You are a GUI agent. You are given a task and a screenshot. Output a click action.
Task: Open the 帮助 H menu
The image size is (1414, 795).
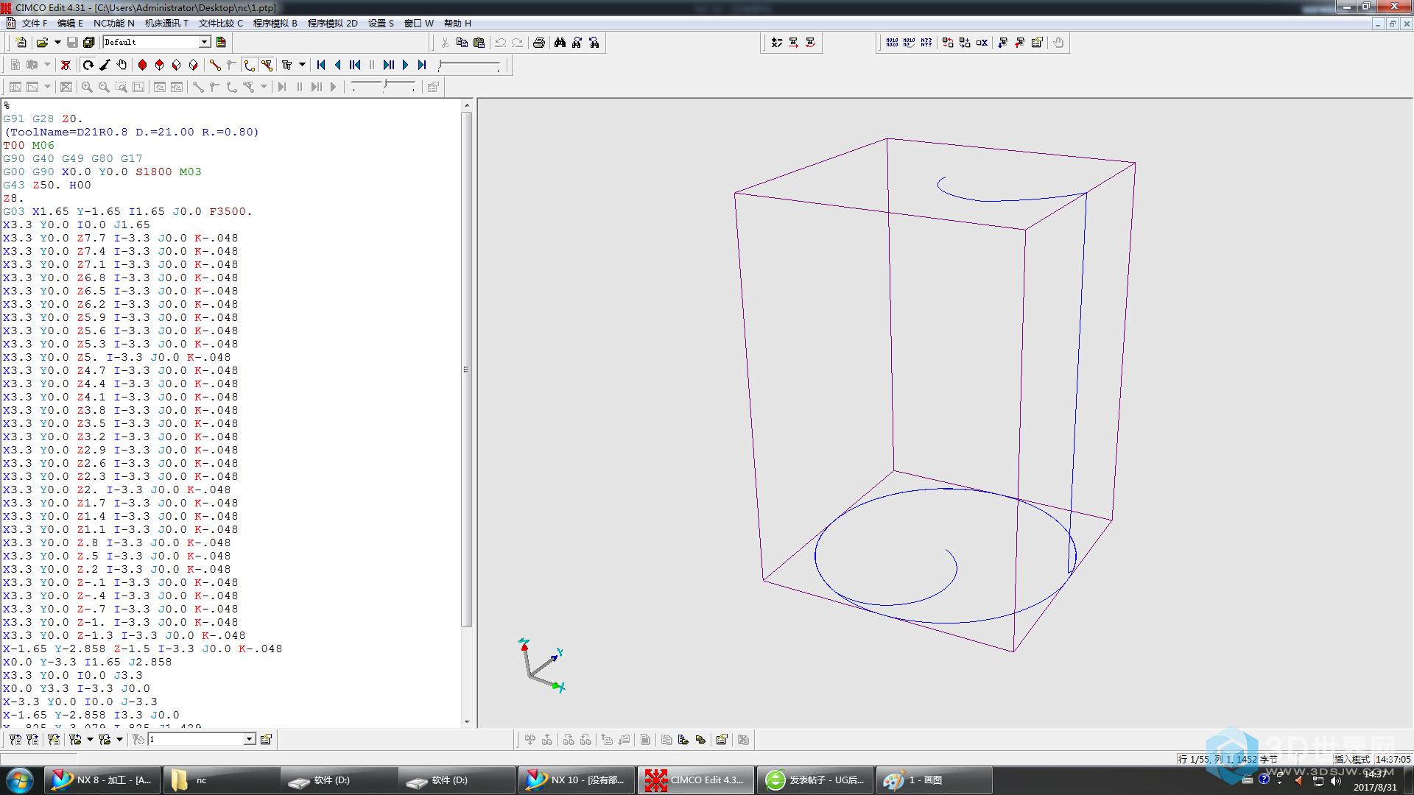[457, 24]
